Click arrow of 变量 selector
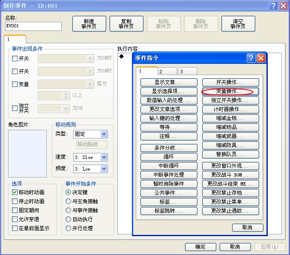The height and width of the screenshot is (255, 290). (x=90, y=84)
